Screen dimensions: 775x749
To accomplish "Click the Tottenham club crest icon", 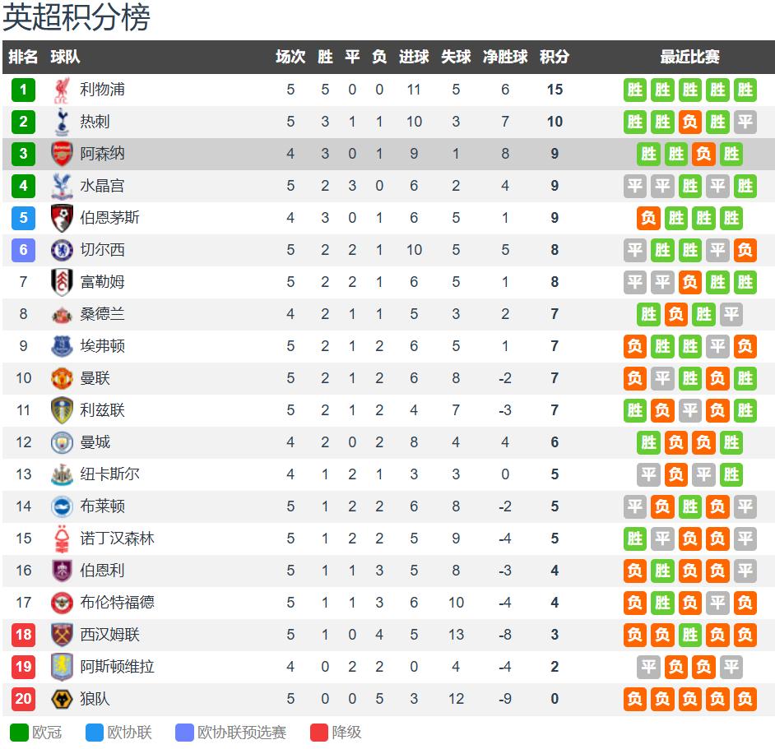I will click(62, 122).
